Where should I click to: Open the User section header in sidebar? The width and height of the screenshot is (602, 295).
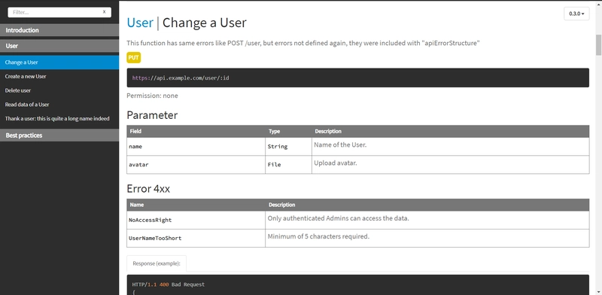[59, 46]
